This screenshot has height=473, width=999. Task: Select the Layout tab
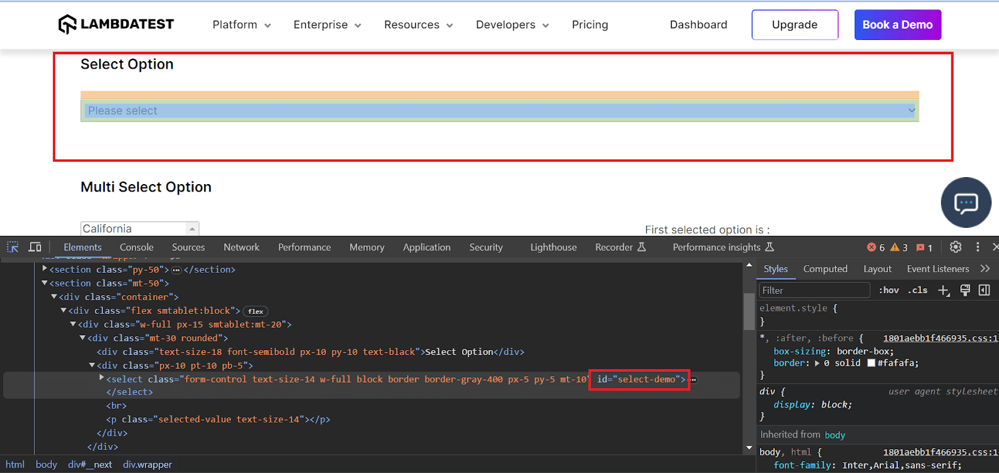pyautogui.click(x=877, y=269)
